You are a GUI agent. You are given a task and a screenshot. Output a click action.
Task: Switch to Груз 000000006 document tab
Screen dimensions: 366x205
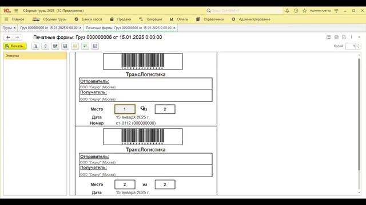click(x=49, y=28)
